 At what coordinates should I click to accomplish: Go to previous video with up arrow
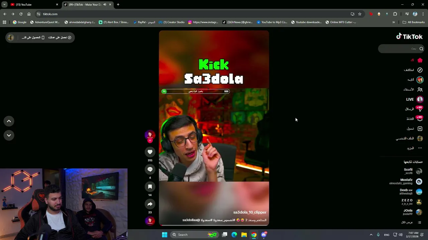tap(9, 121)
